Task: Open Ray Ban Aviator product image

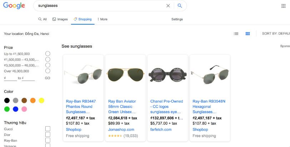Action: (125, 75)
